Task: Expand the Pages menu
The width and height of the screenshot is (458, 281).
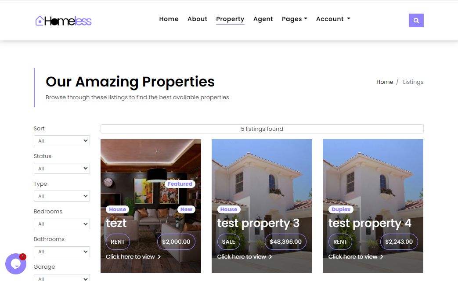Action: 294,19
